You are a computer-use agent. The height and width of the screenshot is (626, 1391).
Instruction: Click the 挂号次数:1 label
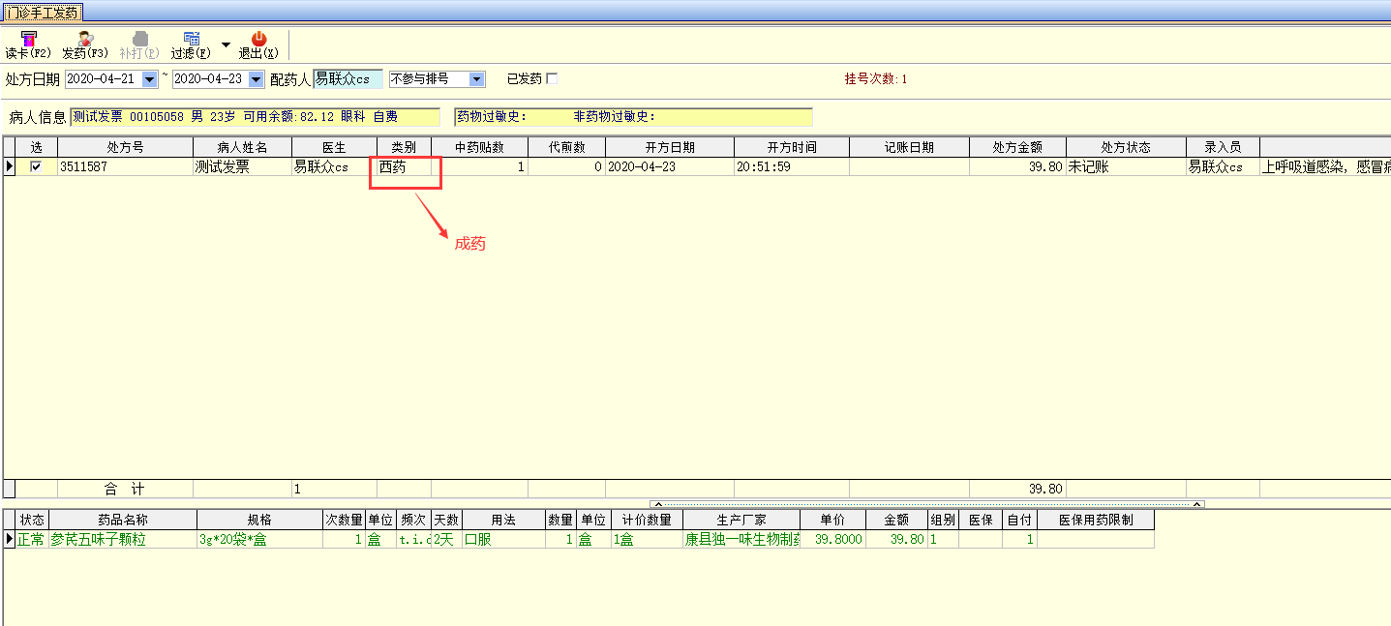point(876,78)
